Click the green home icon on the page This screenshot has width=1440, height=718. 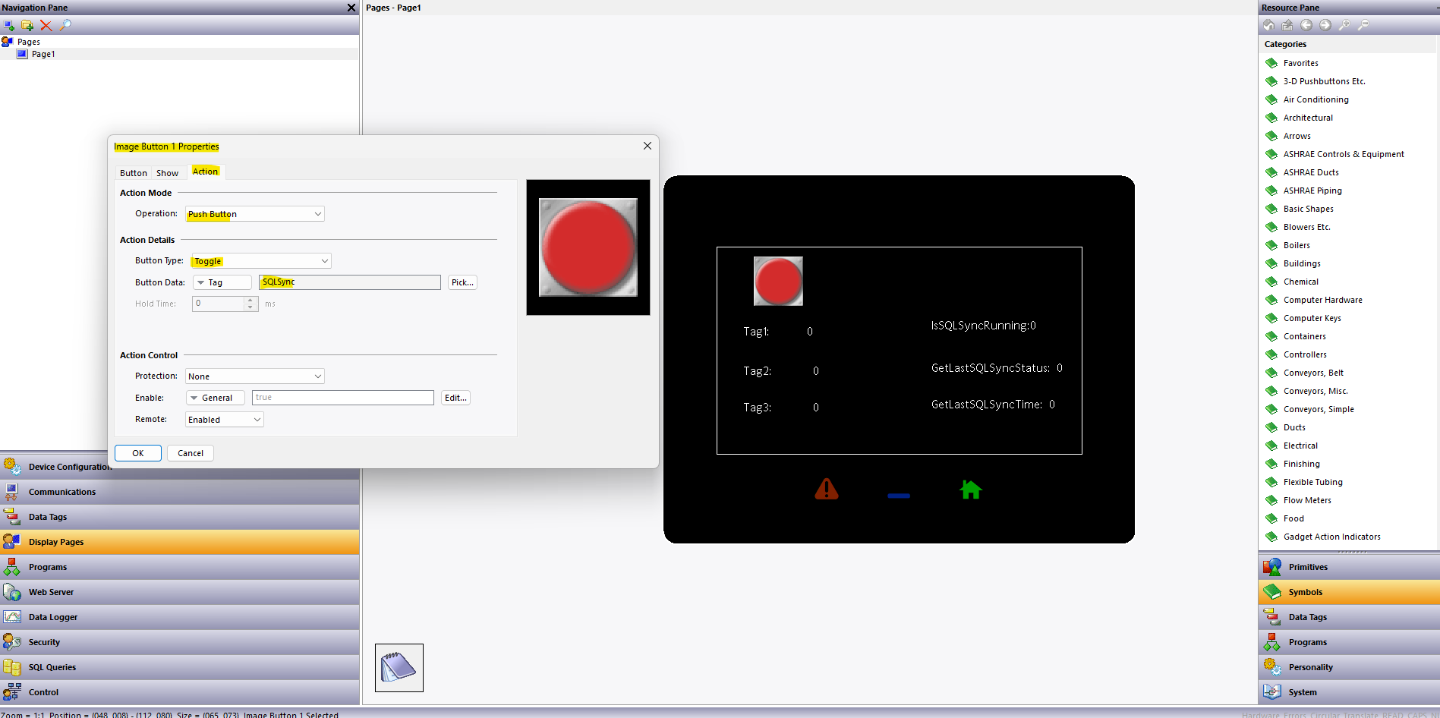pos(970,490)
